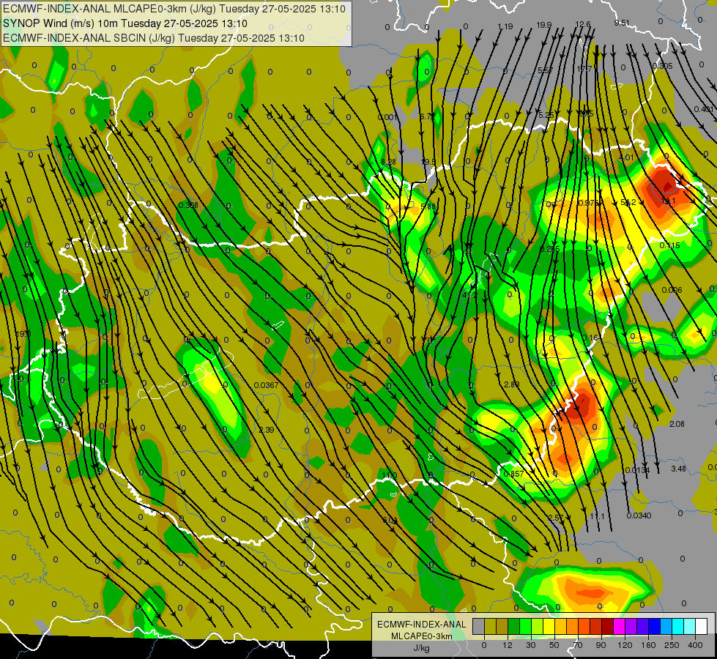Click the legend tick label 250
Image resolution: width=717 pixels, height=659 pixels.
[672, 645]
